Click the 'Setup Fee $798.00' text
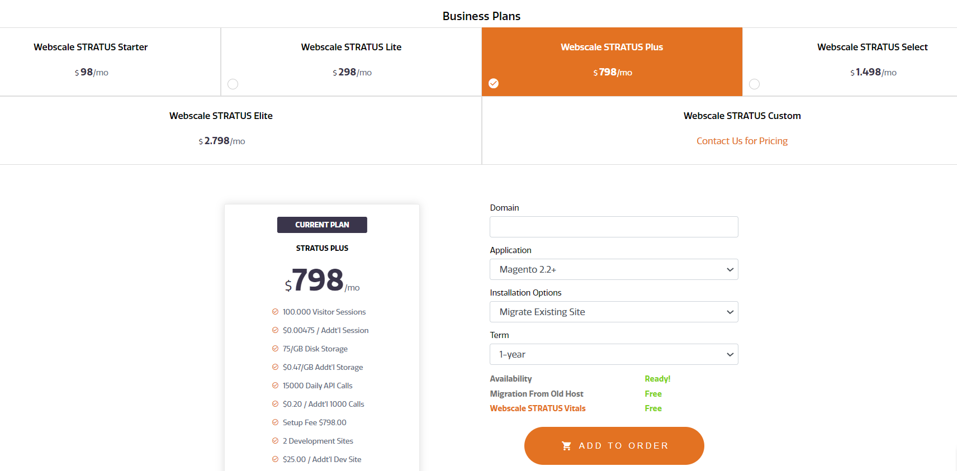This screenshot has height=471, width=957. (x=315, y=422)
